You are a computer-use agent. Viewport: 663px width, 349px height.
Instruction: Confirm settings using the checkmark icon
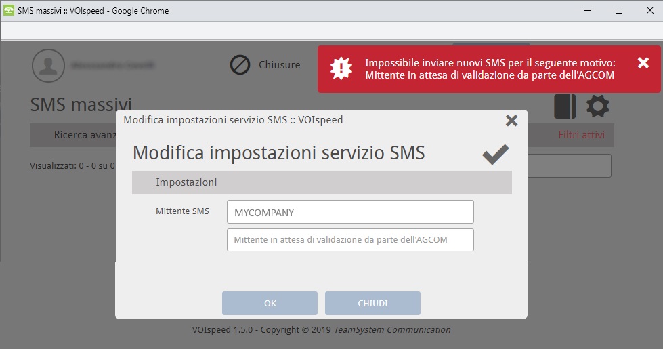[x=496, y=154]
